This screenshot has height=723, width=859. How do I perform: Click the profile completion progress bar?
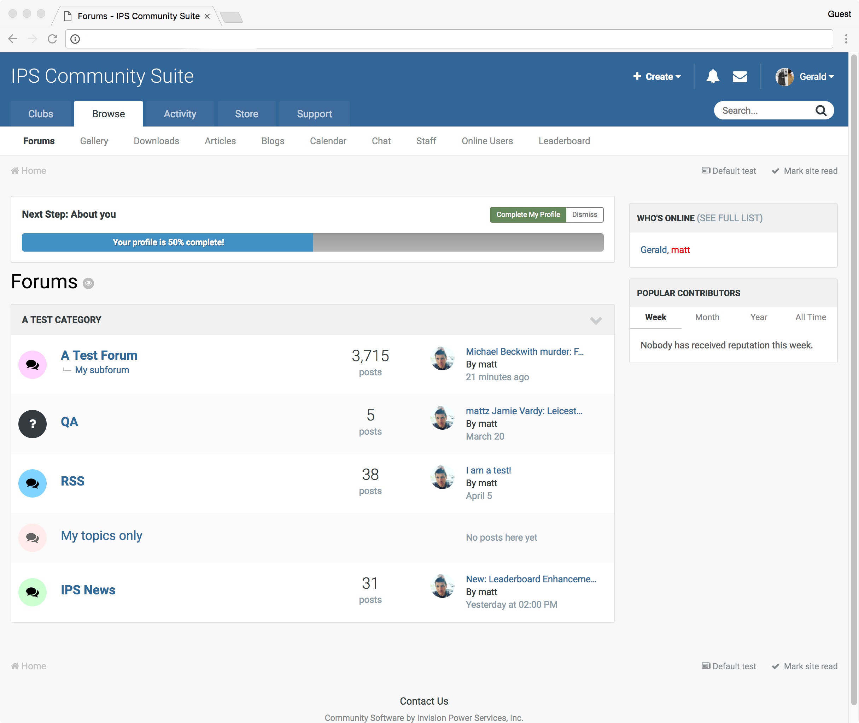(312, 242)
